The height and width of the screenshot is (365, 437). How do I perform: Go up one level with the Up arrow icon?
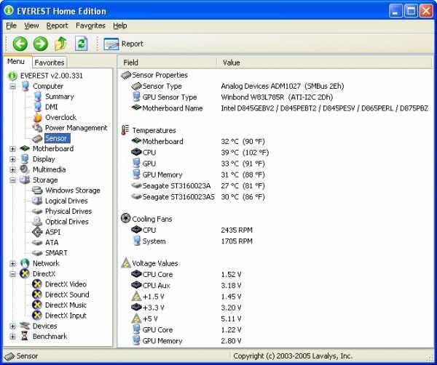point(60,44)
